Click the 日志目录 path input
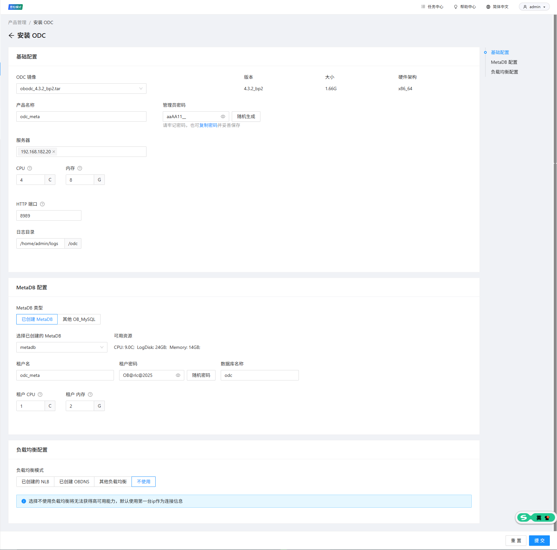The height and width of the screenshot is (550, 557). 40,243
